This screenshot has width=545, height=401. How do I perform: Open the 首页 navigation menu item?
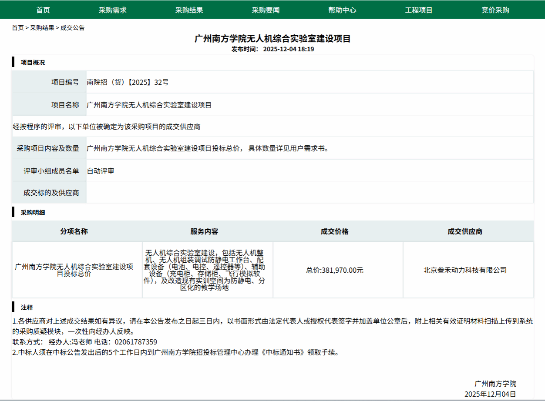click(x=43, y=10)
